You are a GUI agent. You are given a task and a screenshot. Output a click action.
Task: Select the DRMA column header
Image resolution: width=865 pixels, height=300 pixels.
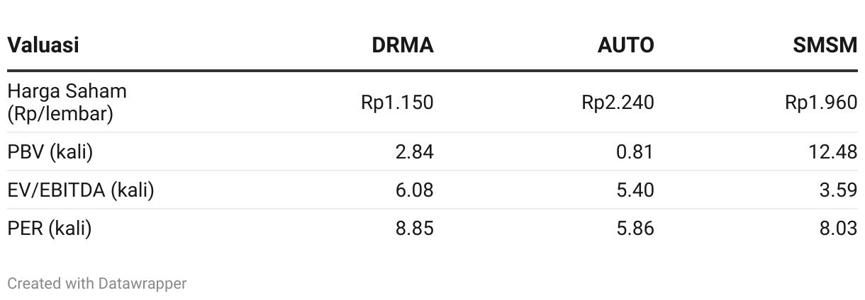coord(403,45)
